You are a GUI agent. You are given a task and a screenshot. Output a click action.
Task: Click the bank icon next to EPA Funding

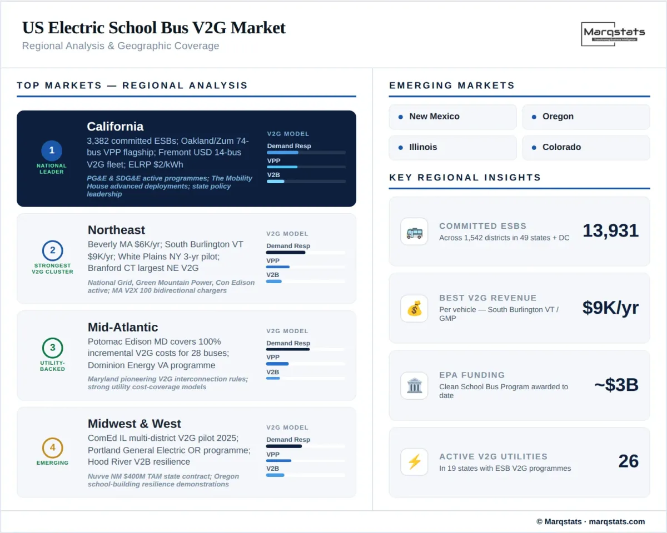tap(414, 385)
